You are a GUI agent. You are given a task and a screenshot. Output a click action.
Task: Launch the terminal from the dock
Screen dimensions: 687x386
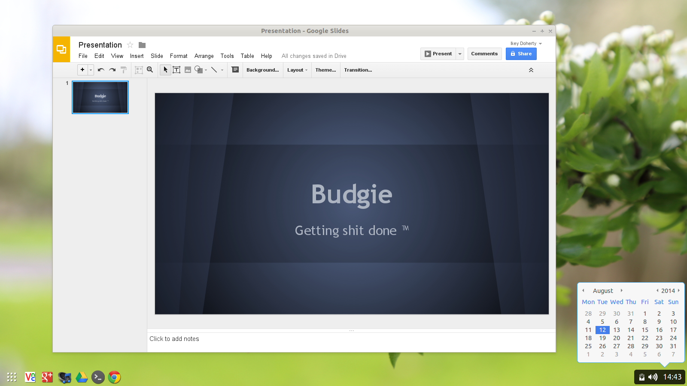coord(98,377)
